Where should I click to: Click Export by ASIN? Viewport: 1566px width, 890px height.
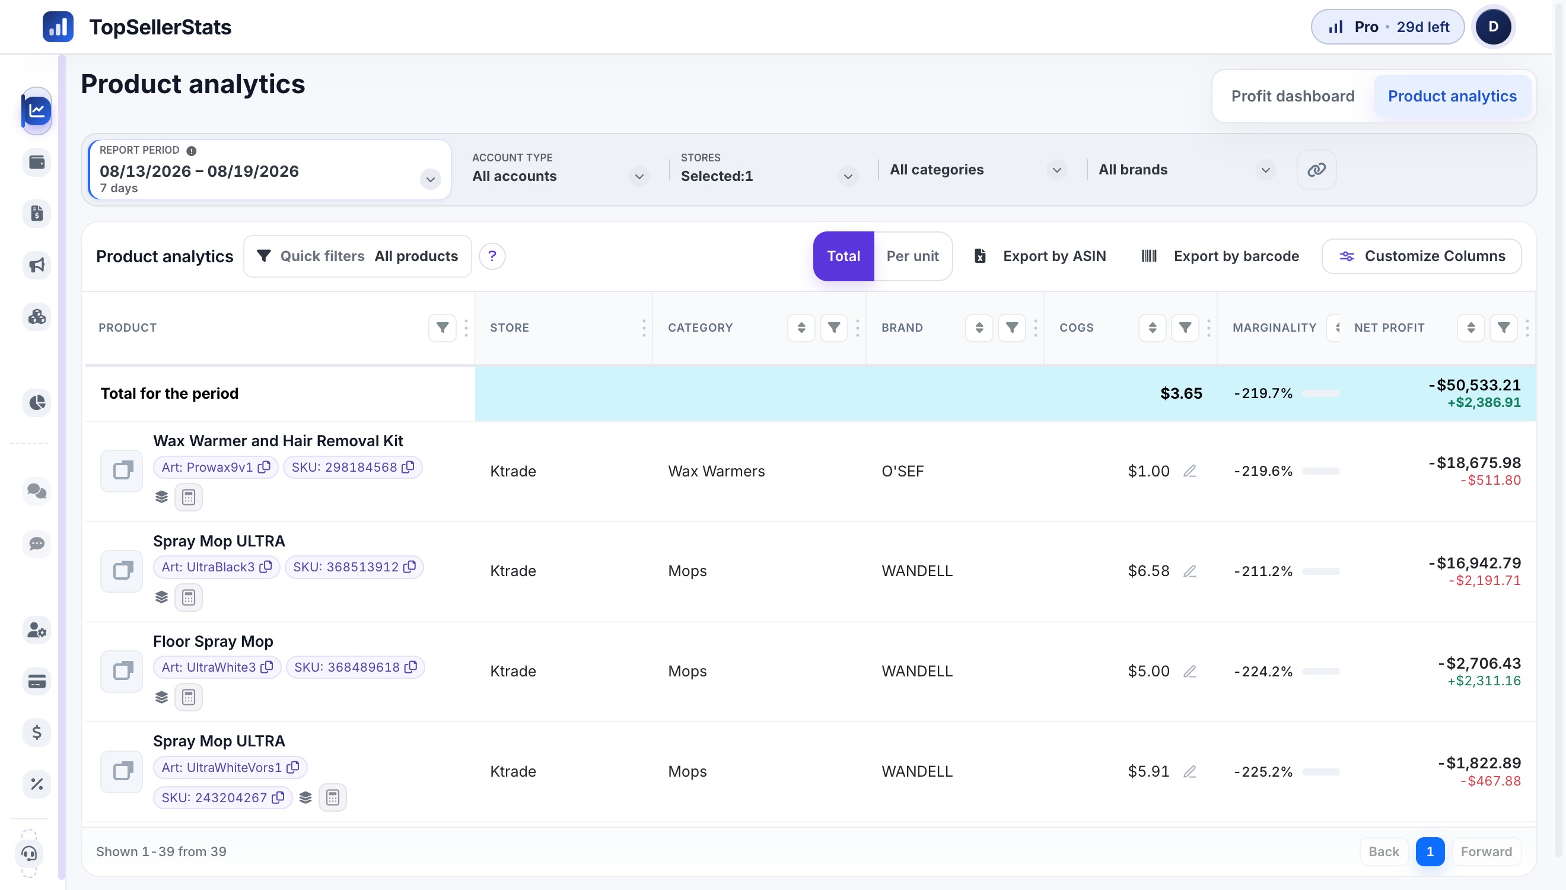[1040, 256]
